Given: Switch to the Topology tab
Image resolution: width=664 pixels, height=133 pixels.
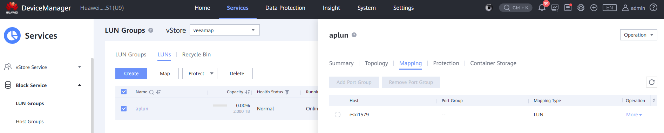Looking at the screenshot, I should point(376,63).
